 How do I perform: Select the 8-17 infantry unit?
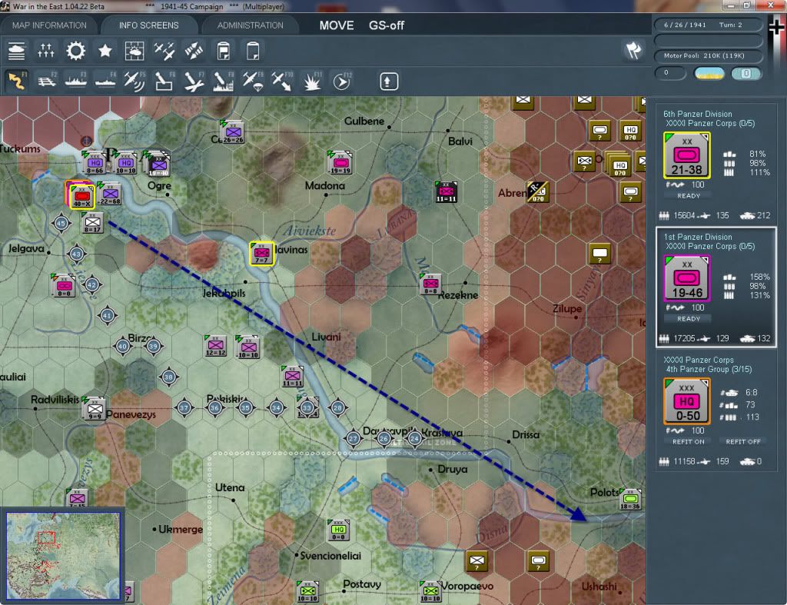pyautogui.click(x=92, y=222)
